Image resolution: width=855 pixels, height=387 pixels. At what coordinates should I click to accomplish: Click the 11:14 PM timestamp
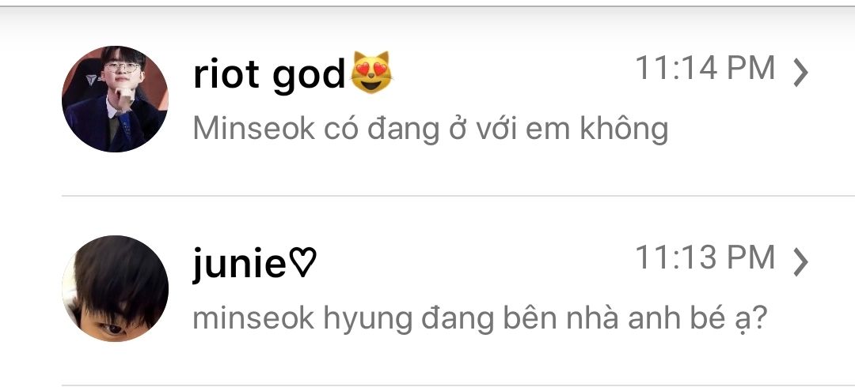coord(705,69)
